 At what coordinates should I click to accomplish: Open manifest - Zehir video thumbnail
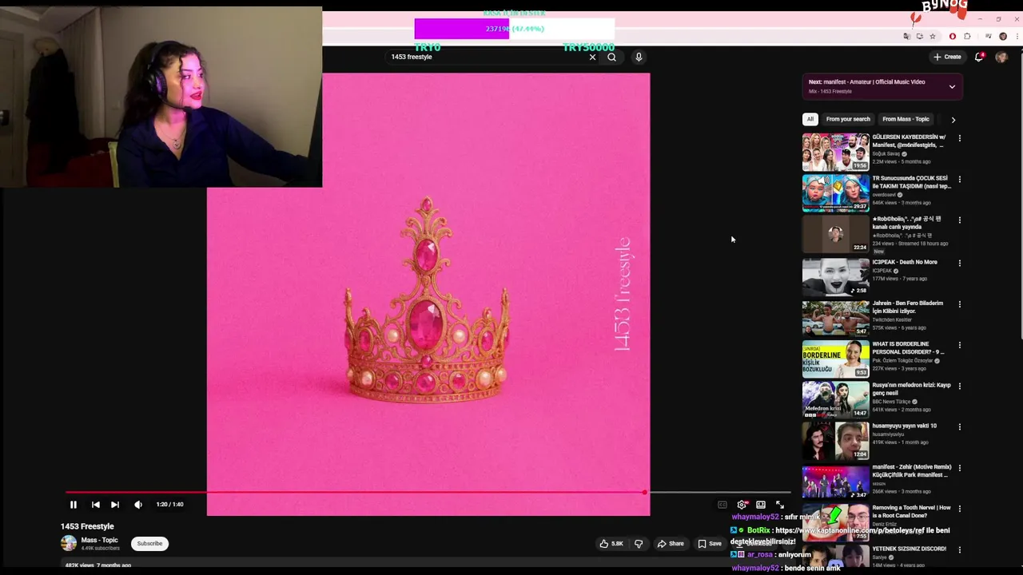tap(835, 482)
